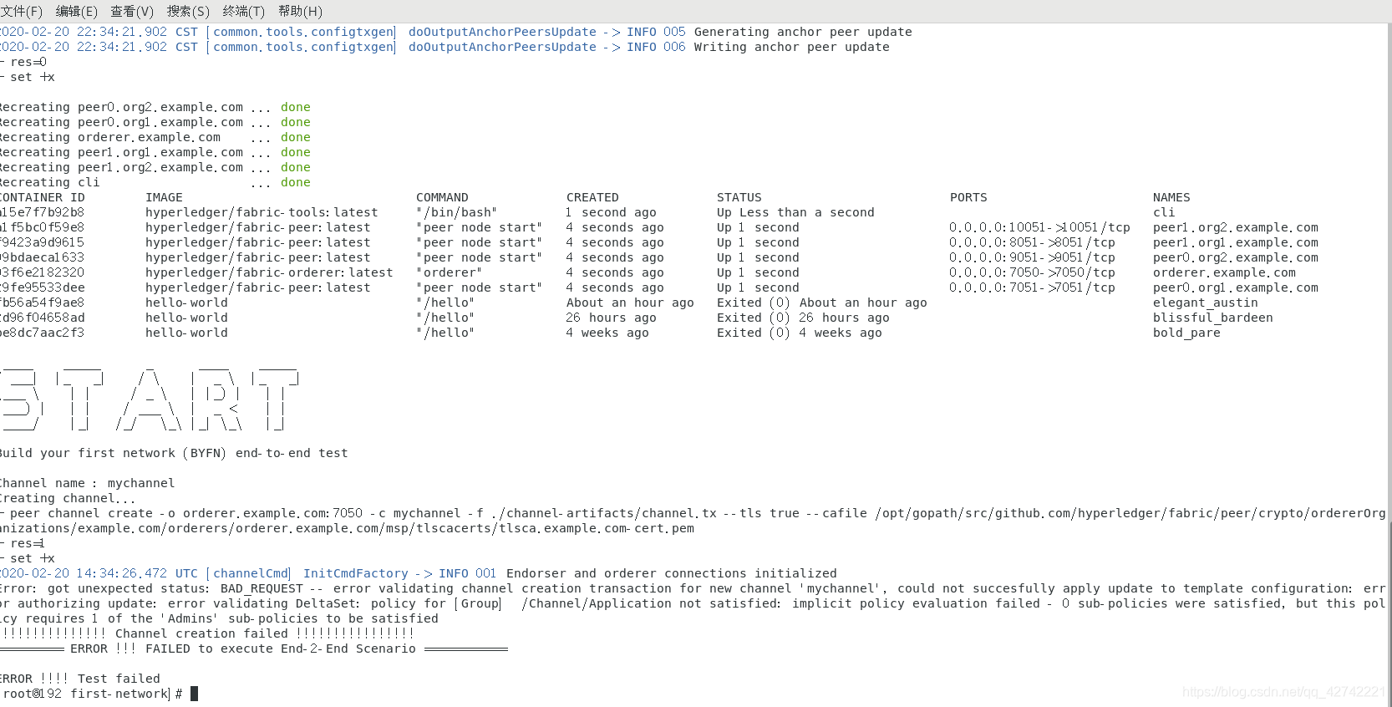Click 'Generating anchor peer update' log line

pos(803,32)
